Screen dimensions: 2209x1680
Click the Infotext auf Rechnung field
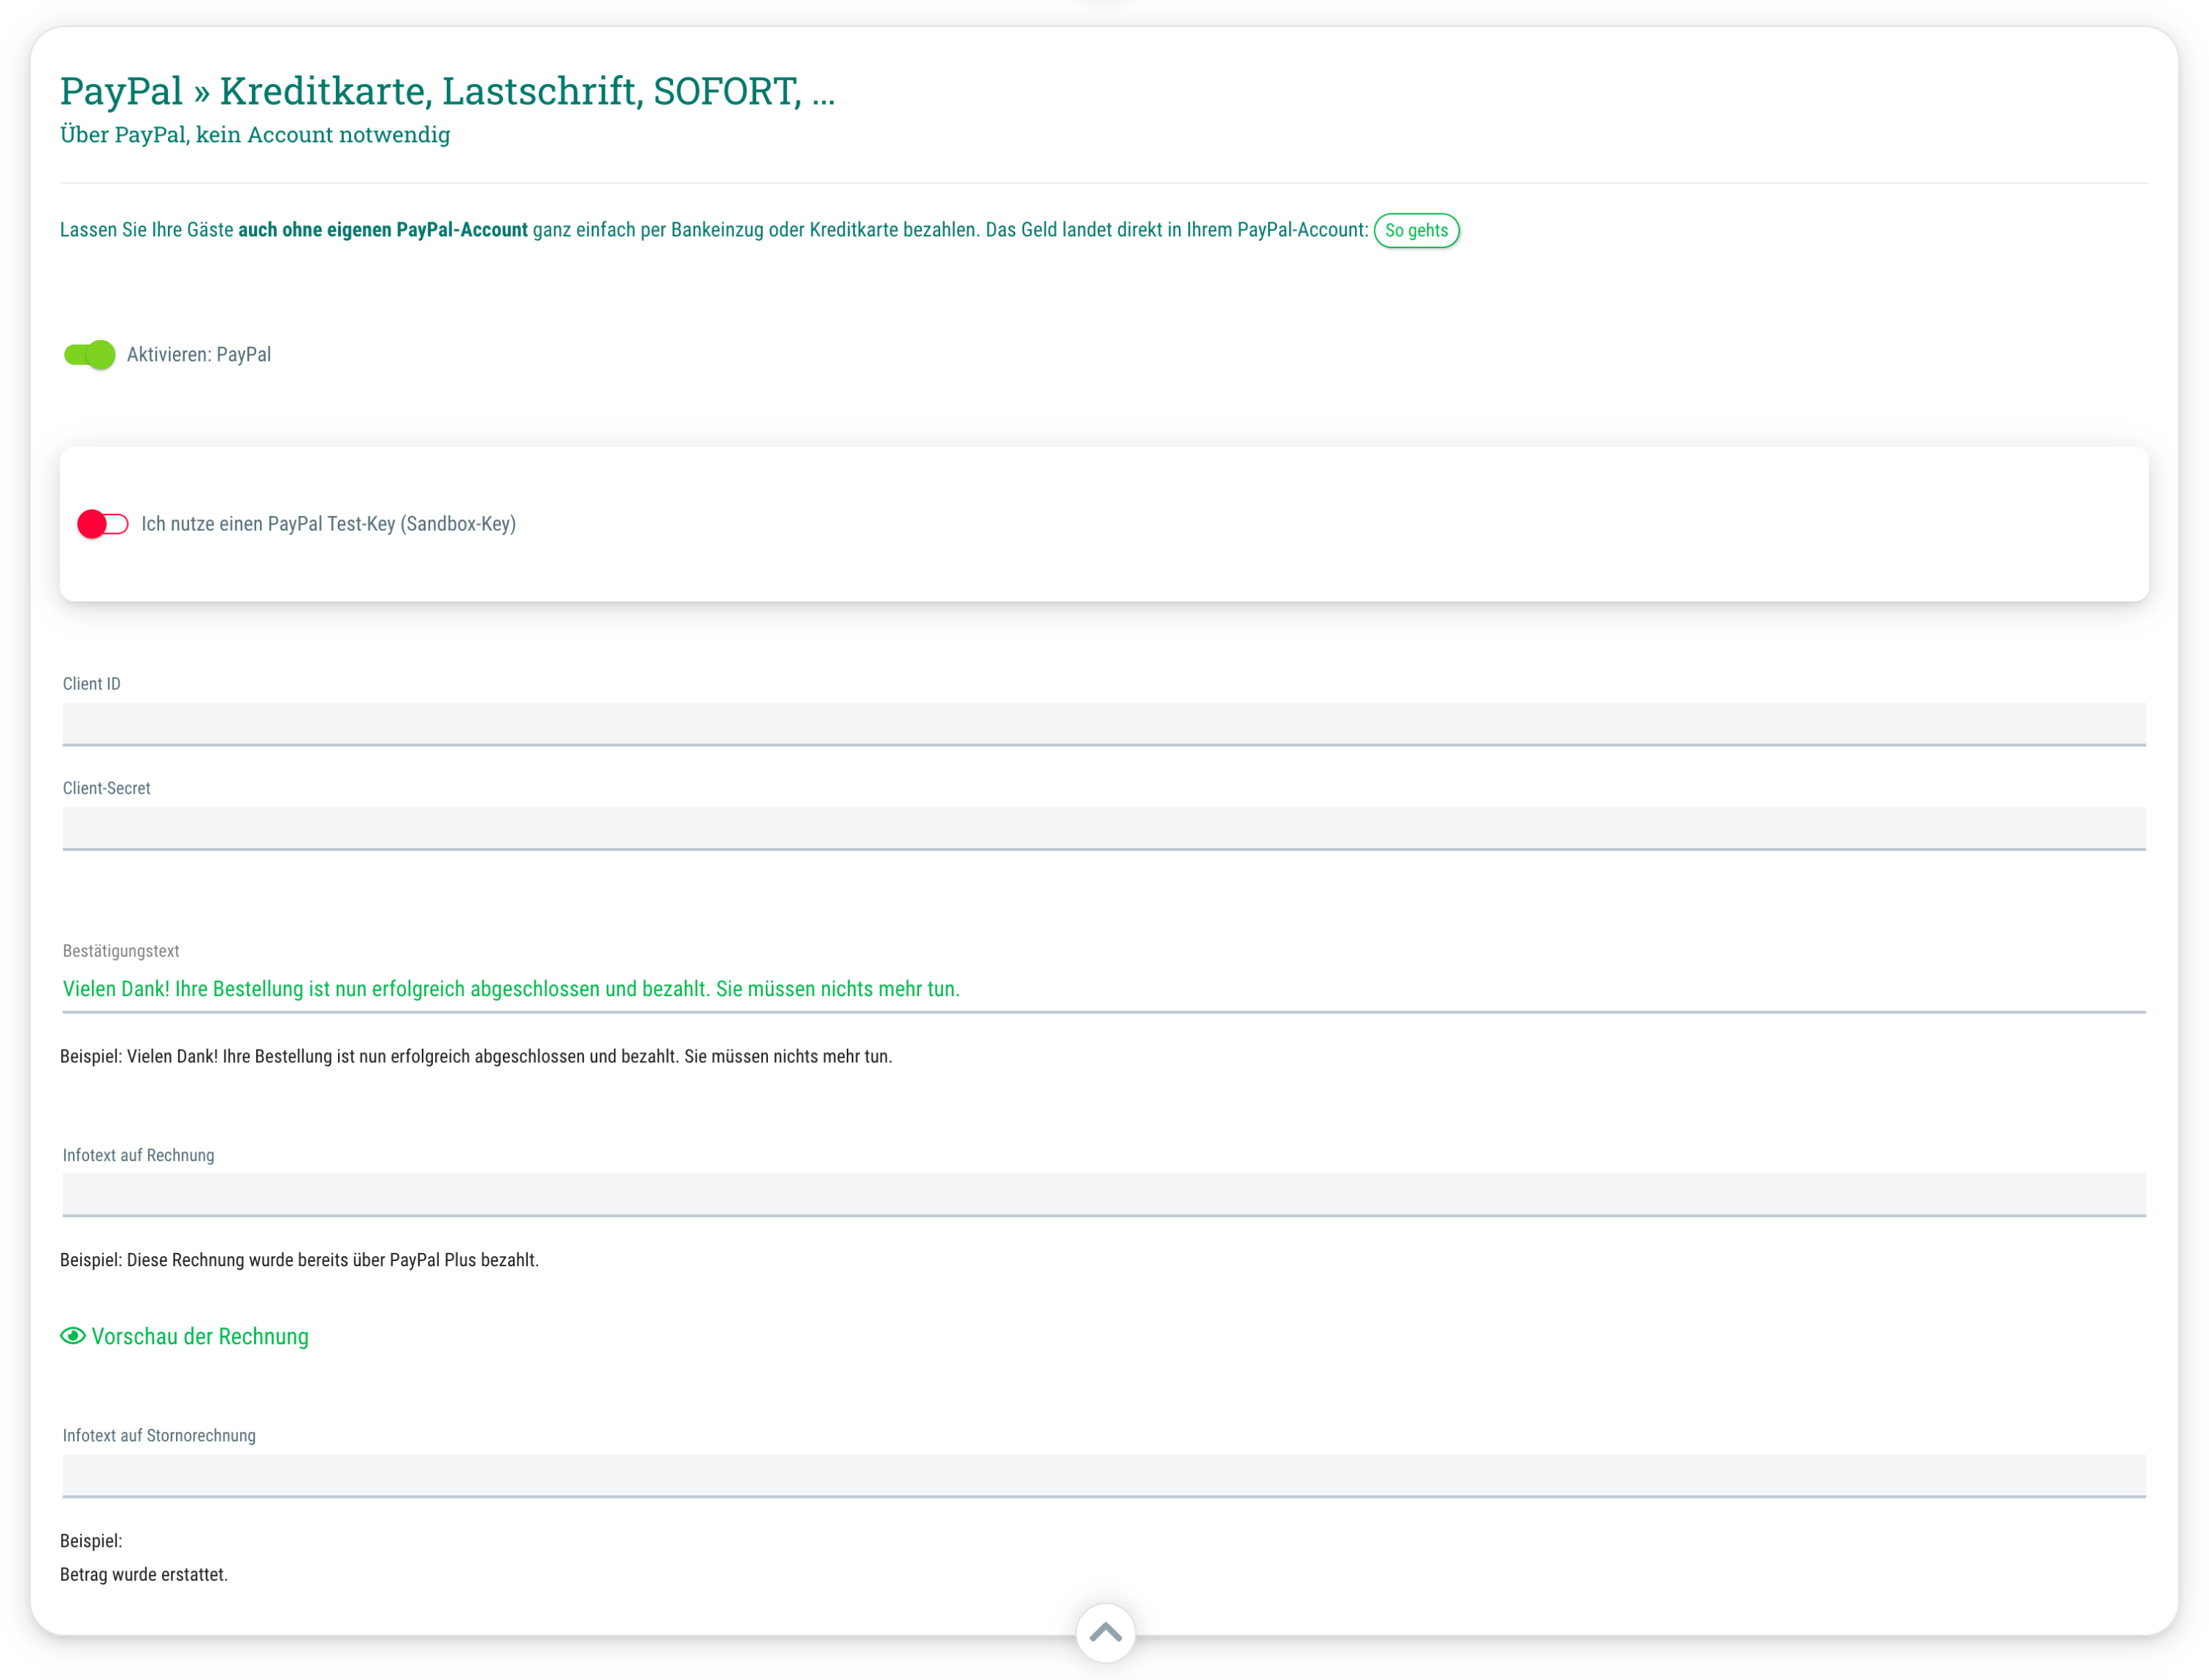click(x=1104, y=1195)
